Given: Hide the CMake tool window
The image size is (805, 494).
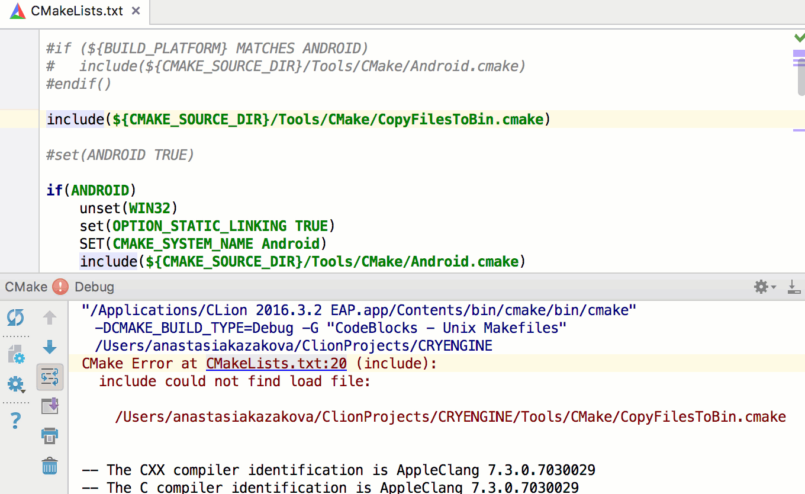Looking at the screenshot, I should click(794, 287).
